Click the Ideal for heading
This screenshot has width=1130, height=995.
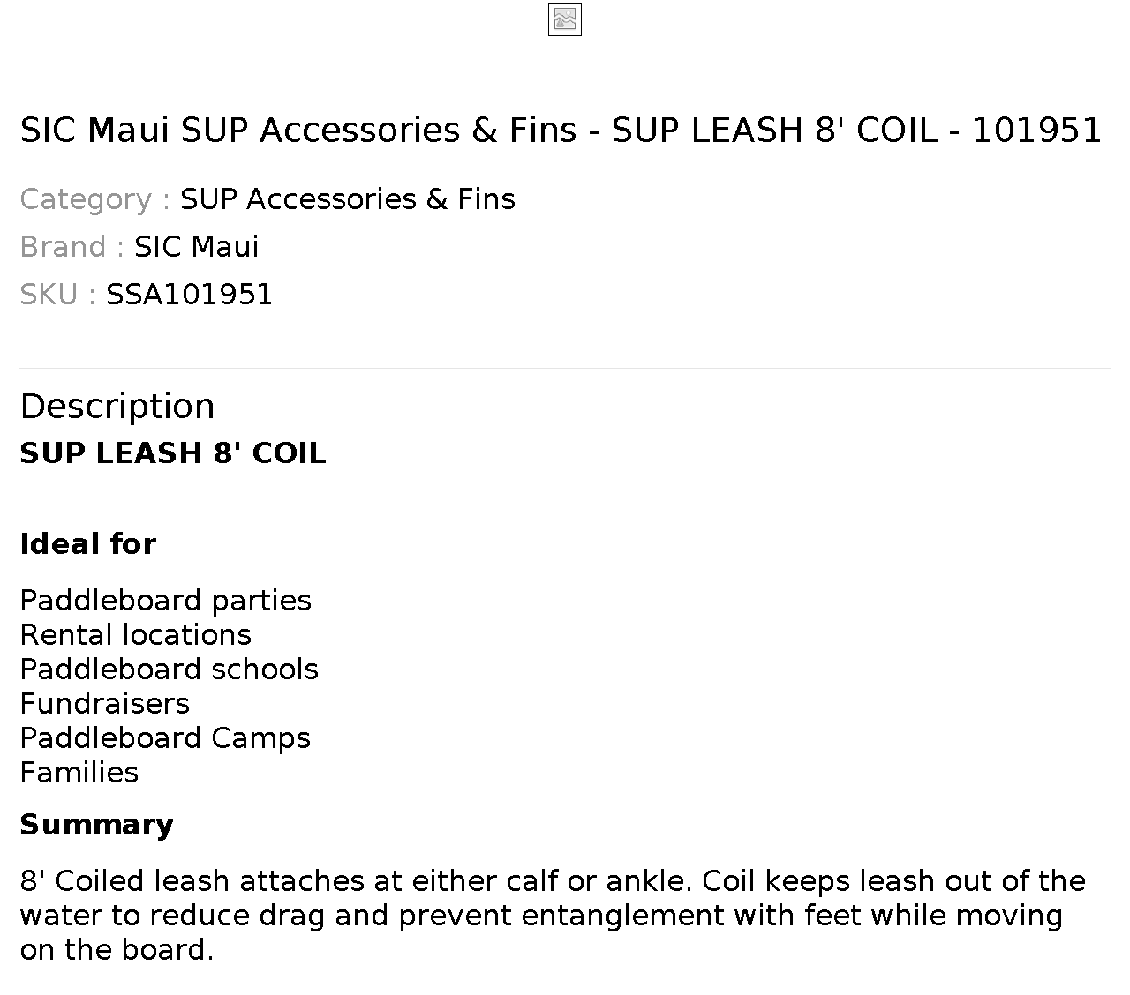88,544
